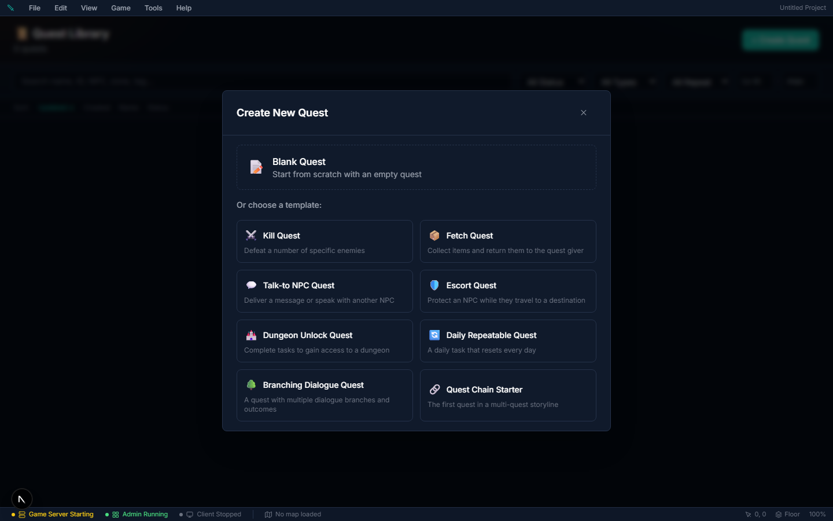
Task: Click the Game Server status icon
Action: pyautogui.click(x=22, y=514)
